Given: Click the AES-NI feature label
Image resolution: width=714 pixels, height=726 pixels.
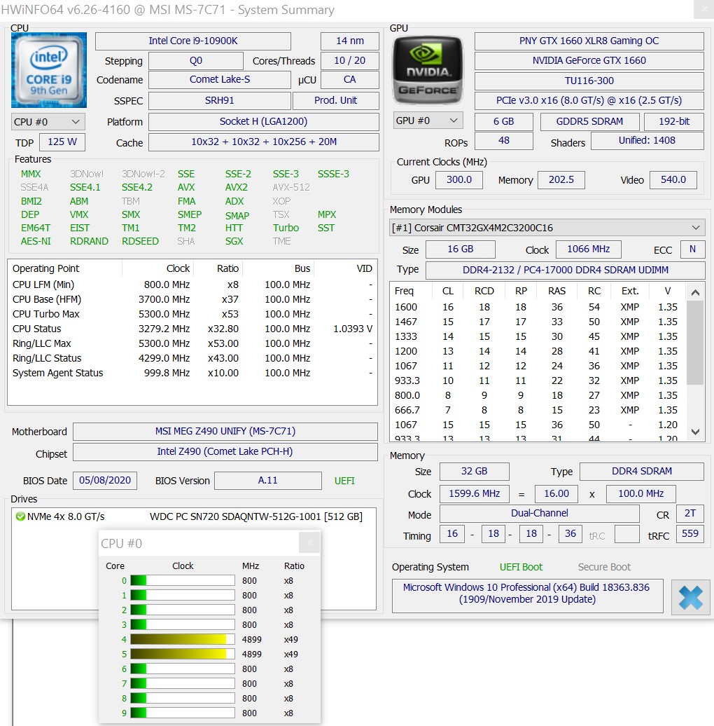Looking at the screenshot, I should [36, 241].
